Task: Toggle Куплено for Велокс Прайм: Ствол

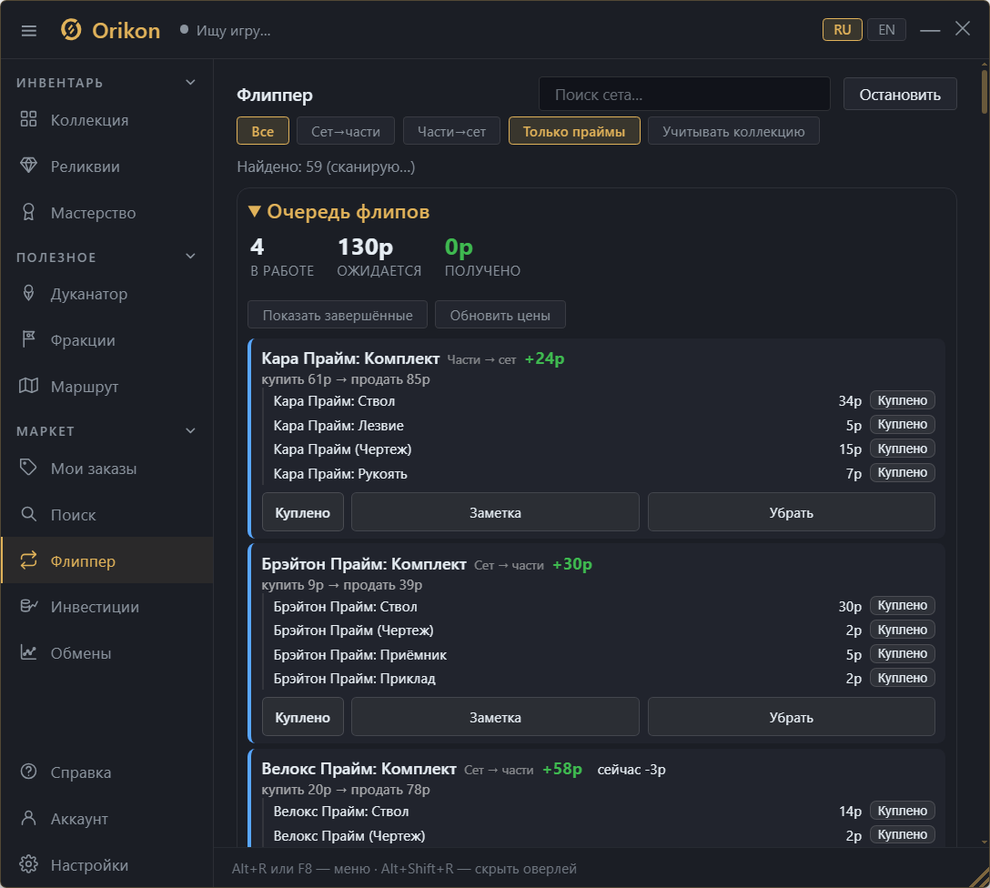Action: click(x=903, y=811)
